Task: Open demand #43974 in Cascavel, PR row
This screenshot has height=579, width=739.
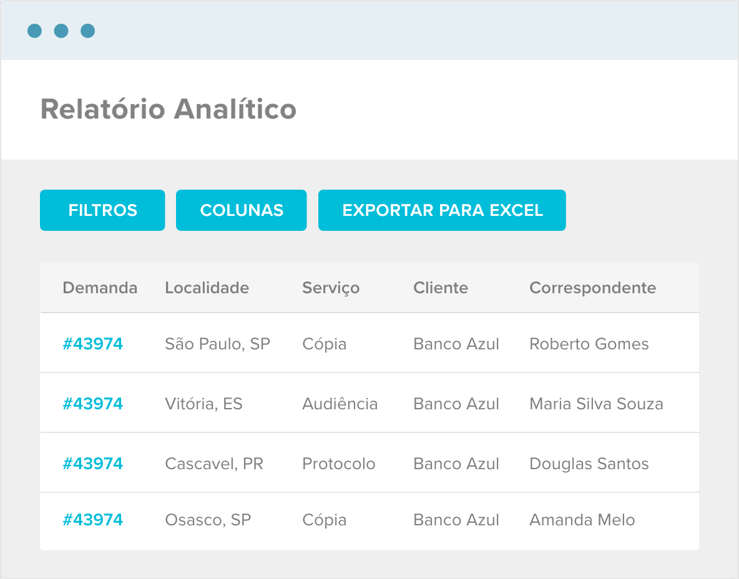Action: [93, 464]
